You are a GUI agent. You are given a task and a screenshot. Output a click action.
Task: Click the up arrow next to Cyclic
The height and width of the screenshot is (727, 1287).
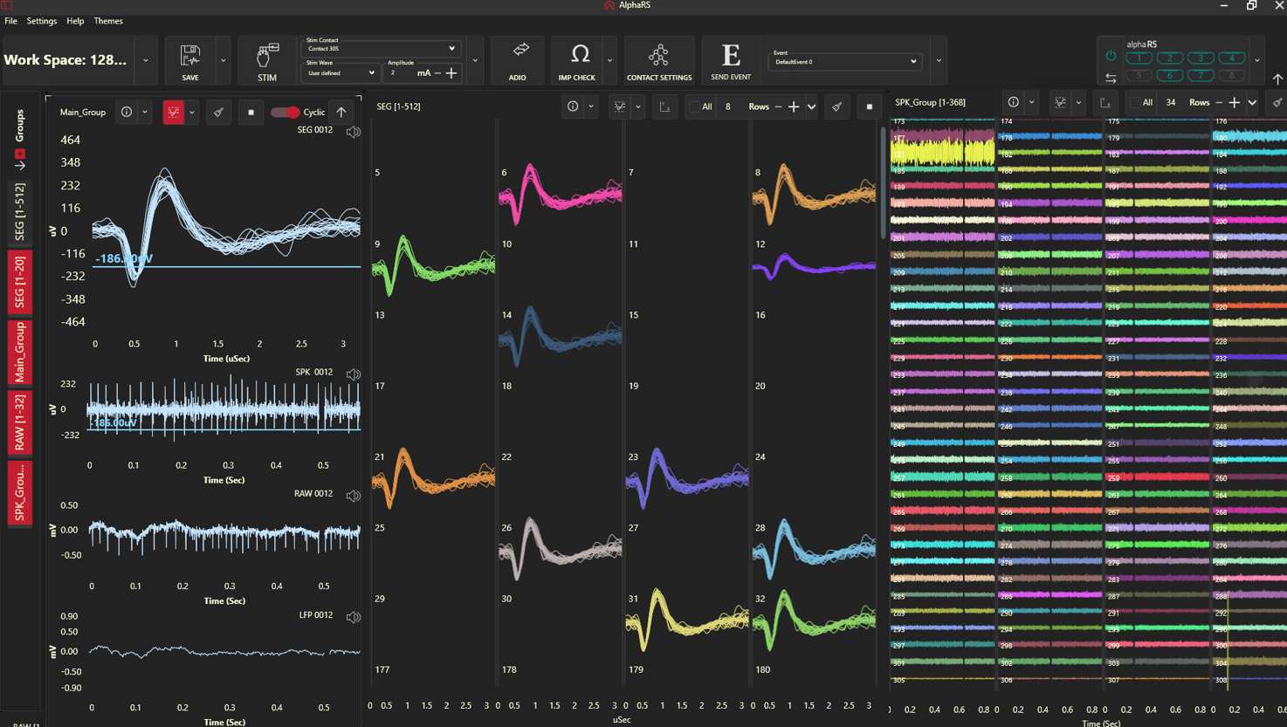[341, 112]
